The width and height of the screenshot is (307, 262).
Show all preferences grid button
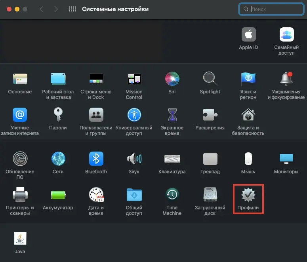click(x=72, y=9)
